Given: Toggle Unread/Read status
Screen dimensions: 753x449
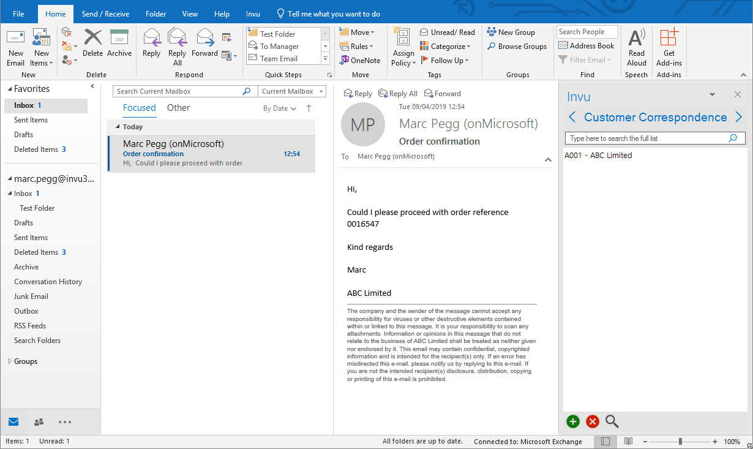Looking at the screenshot, I should tap(448, 32).
